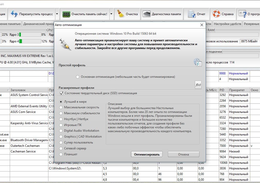Select the 'Максимальная скорость' profile
The width and height of the screenshot is (260, 183).
(x=61, y=108)
